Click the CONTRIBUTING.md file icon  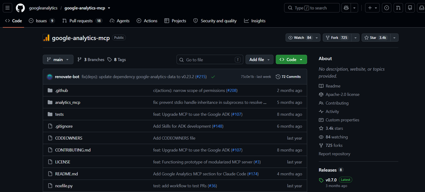point(50,150)
